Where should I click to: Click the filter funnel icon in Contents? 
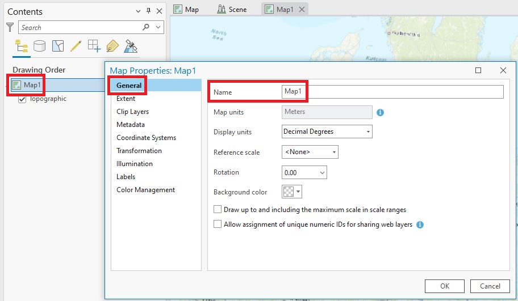10,27
